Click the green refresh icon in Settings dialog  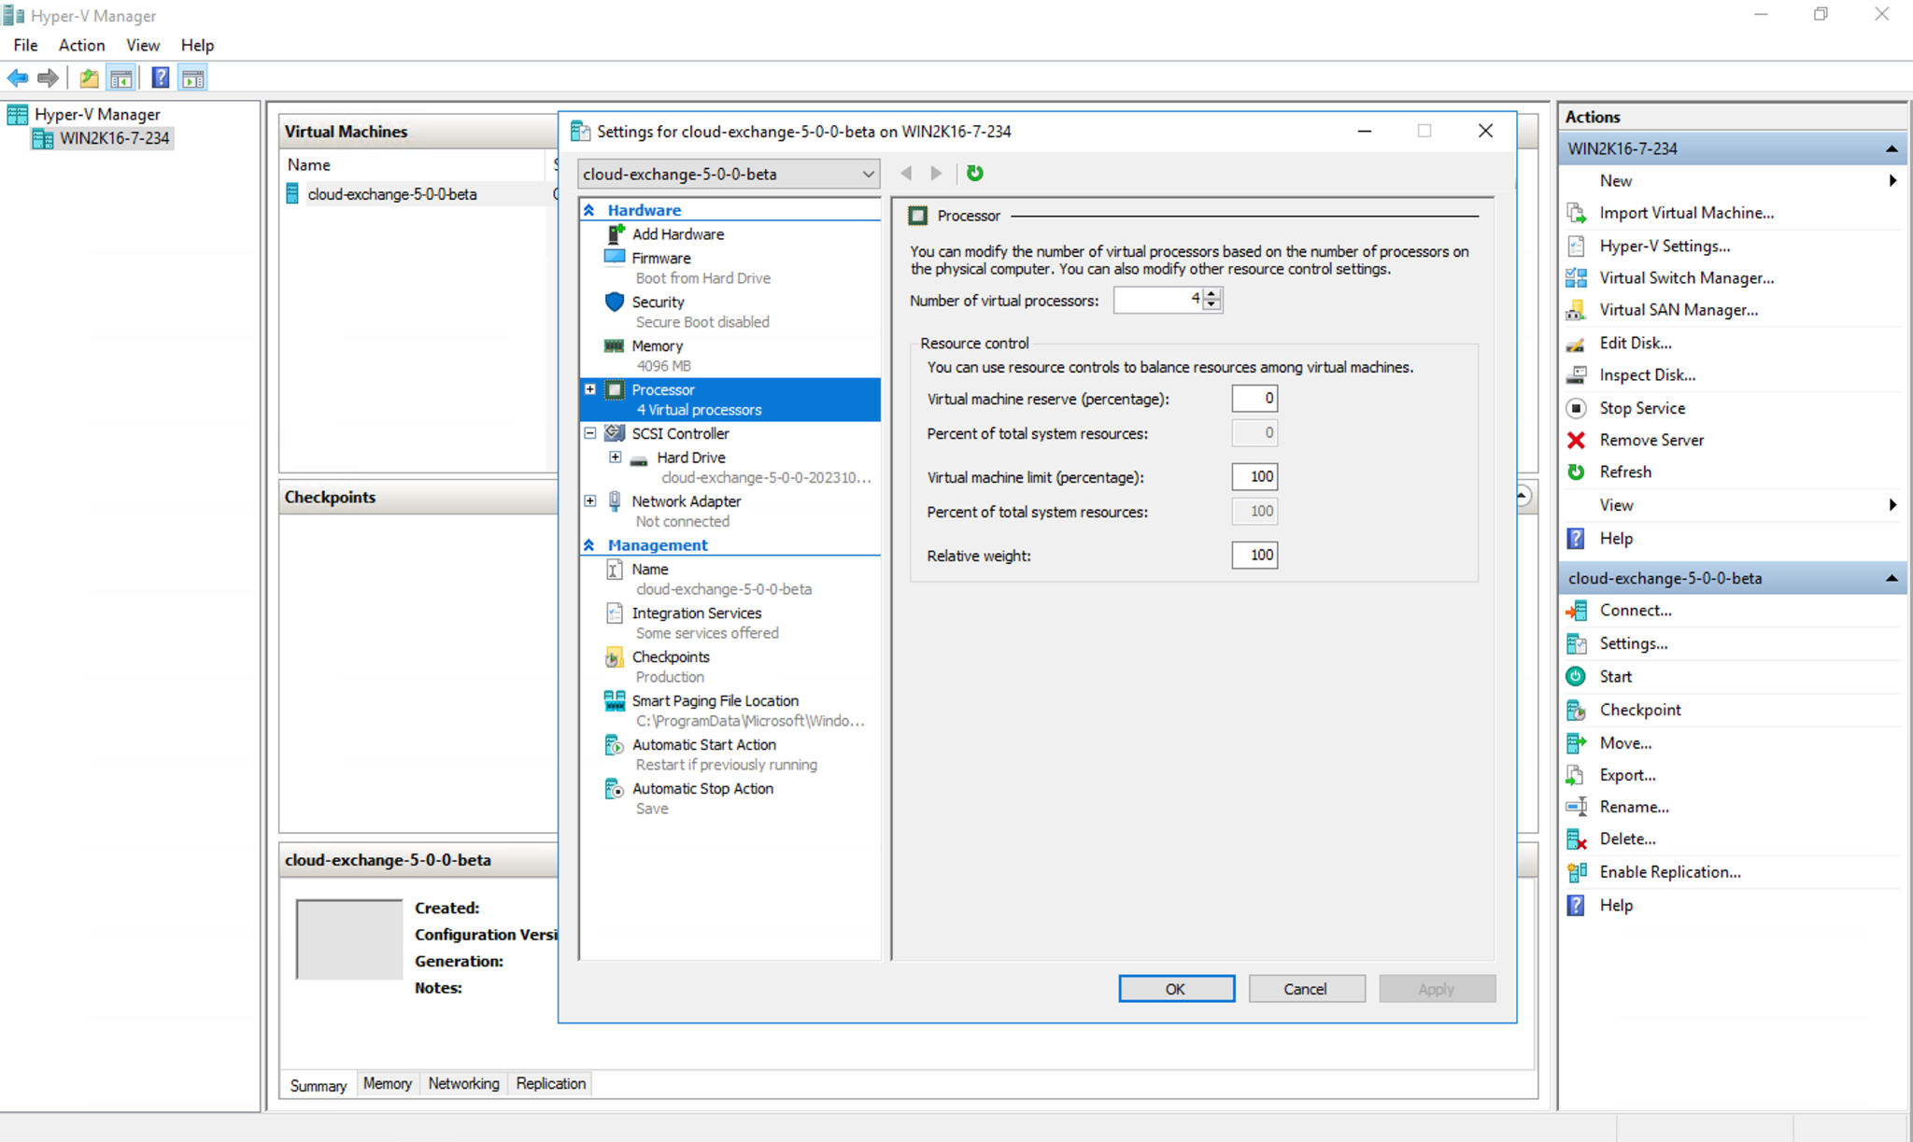(x=974, y=173)
